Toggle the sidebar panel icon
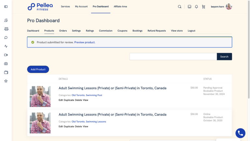250x141 pixels. (6, 7)
